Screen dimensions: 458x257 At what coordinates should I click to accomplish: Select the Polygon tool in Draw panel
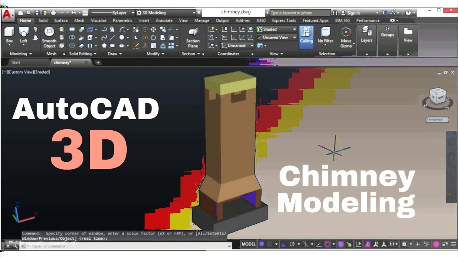[x=104, y=46]
